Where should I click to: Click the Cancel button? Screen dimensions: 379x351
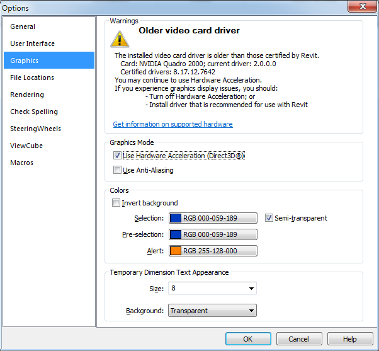tap(299, 338)
